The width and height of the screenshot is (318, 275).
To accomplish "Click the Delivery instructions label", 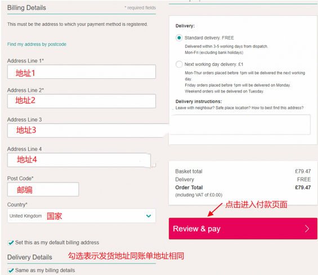I will 199,101.
